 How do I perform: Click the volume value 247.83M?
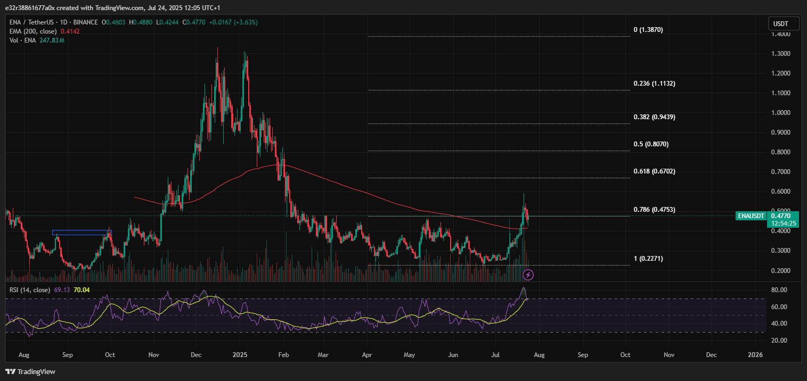click(x=52, y=40)
